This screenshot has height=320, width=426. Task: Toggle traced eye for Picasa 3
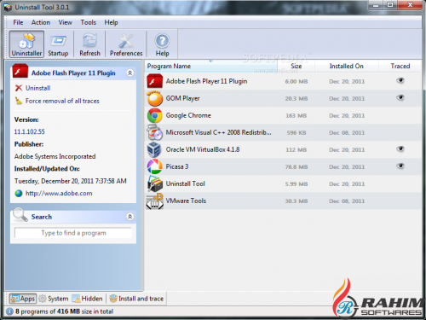tap(400, 166)
